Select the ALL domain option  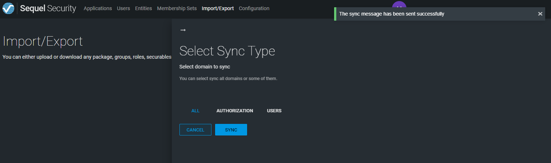(x=195, y=111)
